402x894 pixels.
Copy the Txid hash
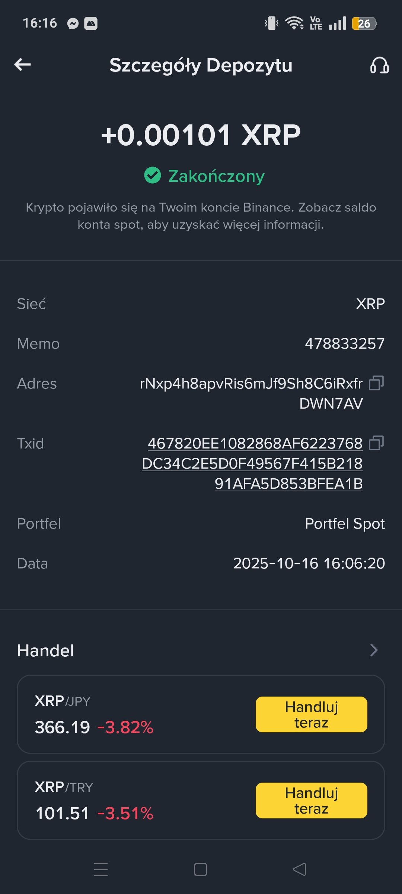tap(376, 443)
